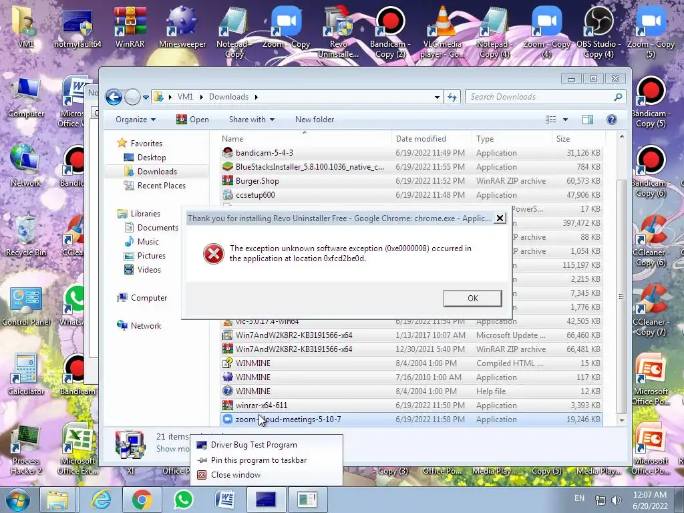Choose Pin this program to taskbar
Viewport: 684px width, 513px height.
click(259, 460)
